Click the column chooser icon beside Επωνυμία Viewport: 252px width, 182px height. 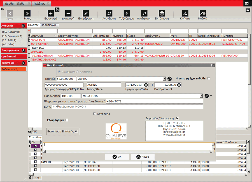click(29, 36)
